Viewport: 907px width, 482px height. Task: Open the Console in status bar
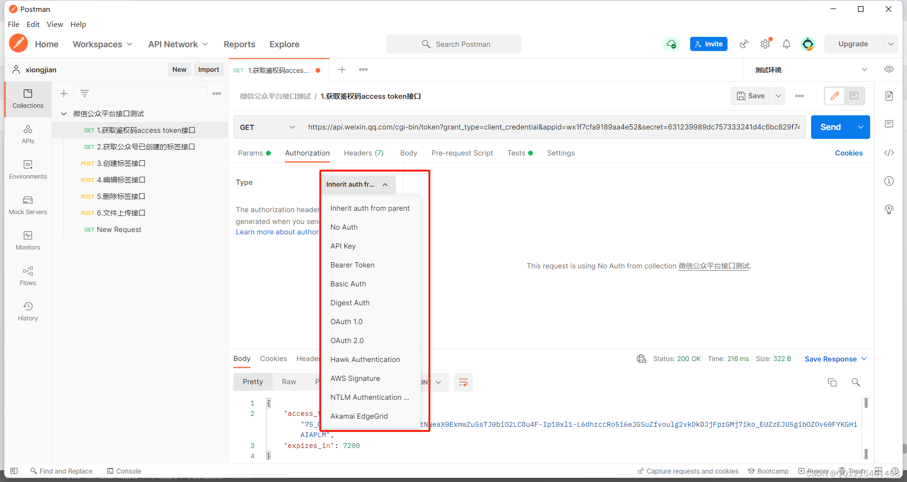click(124, 471)
